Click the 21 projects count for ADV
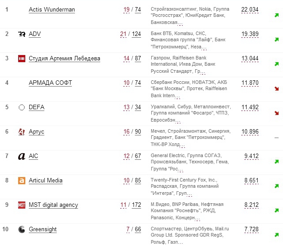Viewport: 283px width, 245px height. pos(123,34)
